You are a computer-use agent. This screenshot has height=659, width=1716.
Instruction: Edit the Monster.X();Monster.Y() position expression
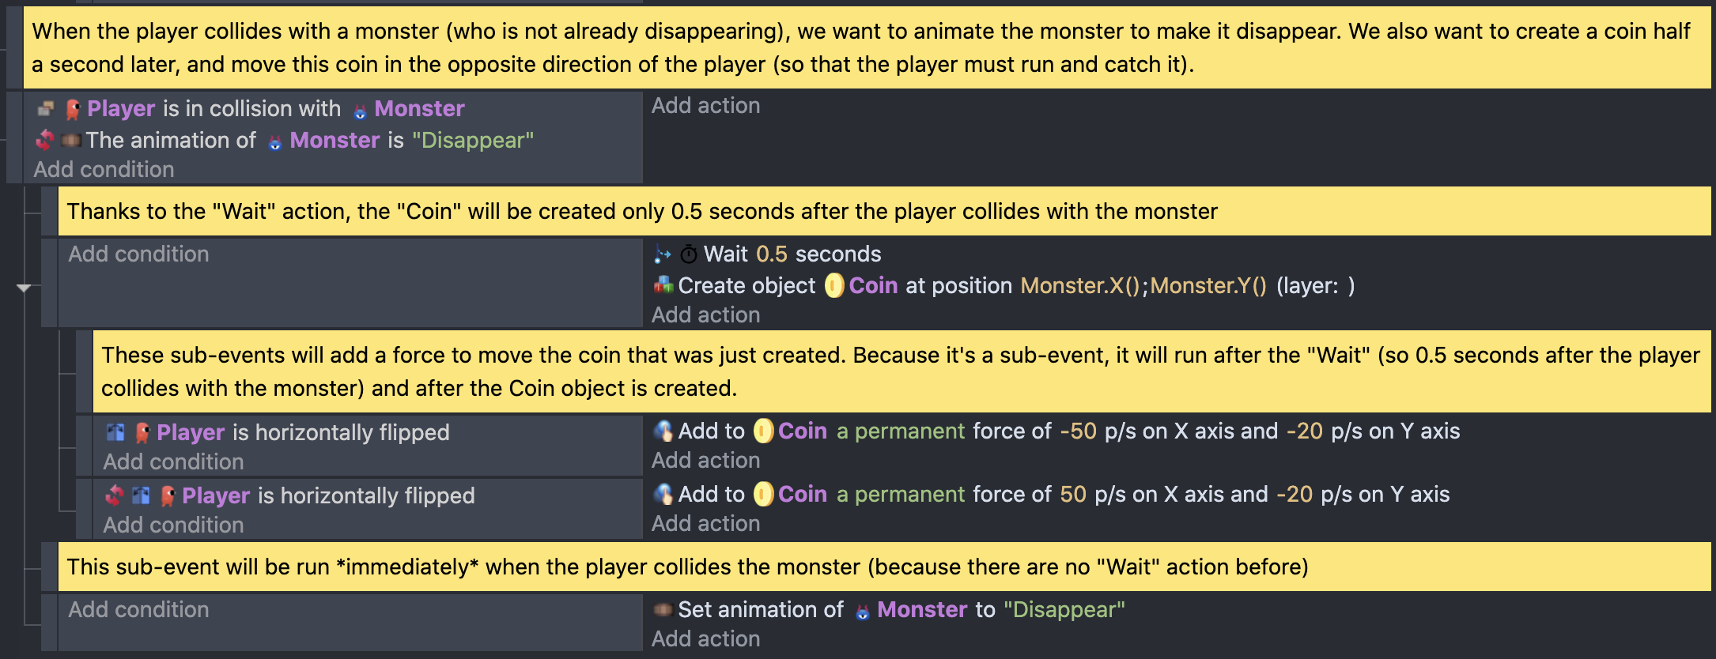[x=1143, y=285]
